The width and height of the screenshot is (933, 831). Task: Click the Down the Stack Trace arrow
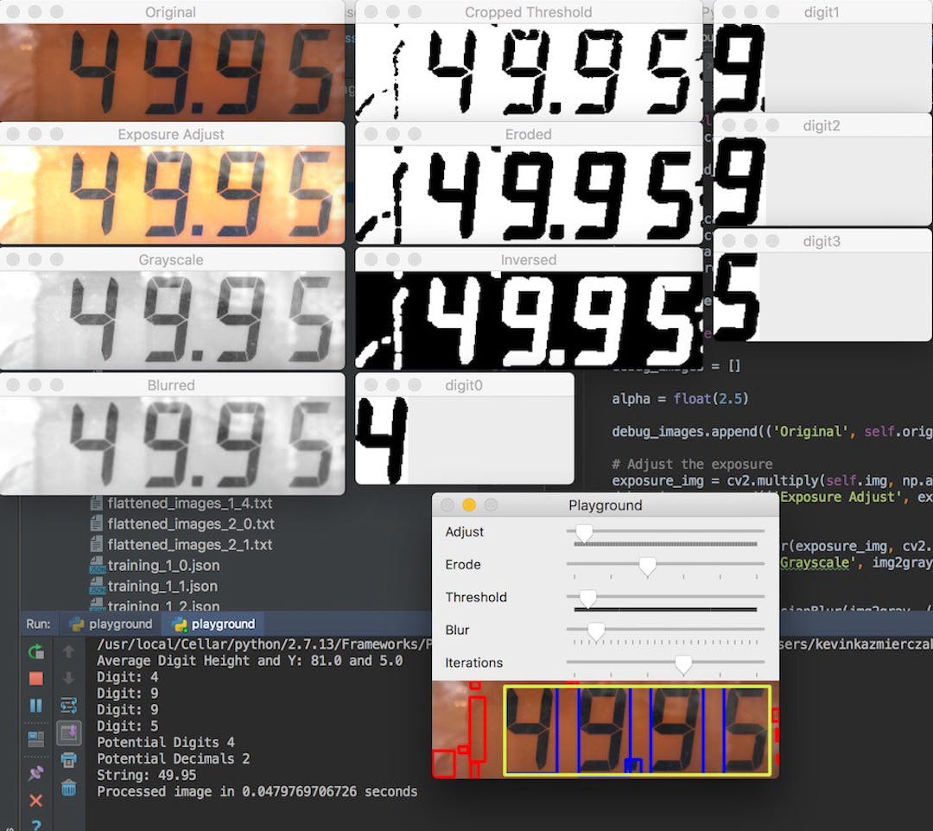click(68, 676)
